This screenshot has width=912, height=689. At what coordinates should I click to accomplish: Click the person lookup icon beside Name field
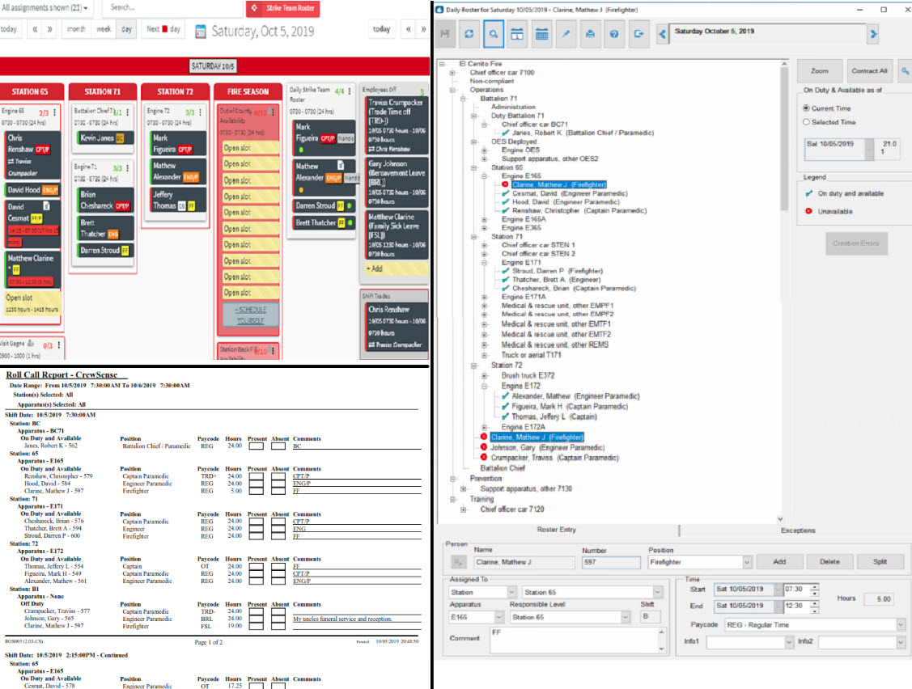tap(458, 562)
